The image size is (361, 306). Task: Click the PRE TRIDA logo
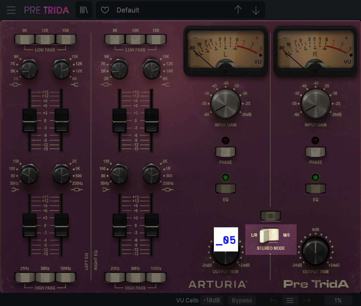pyautogui.click(x=46, y=10)
